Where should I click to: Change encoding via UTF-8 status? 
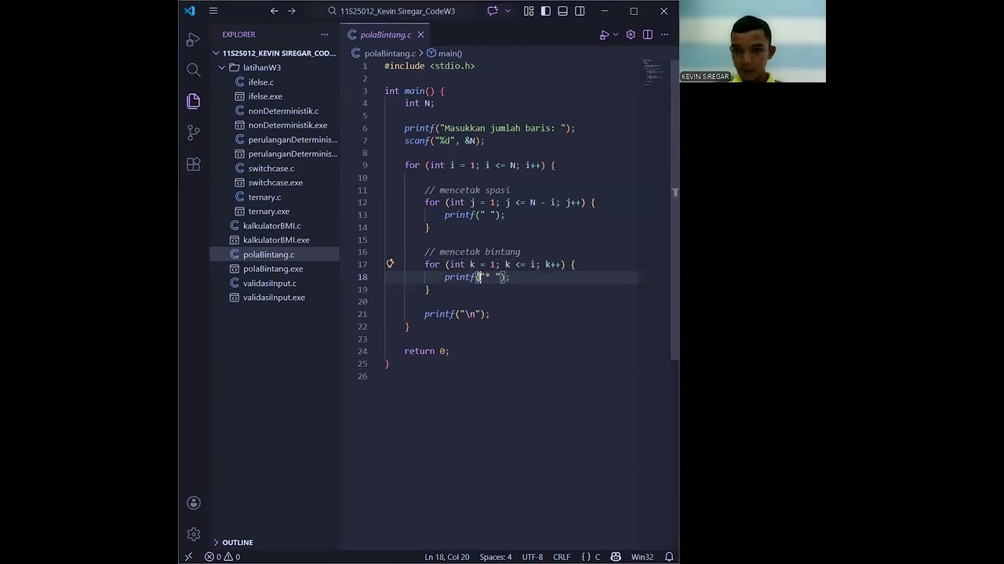pos(533,557)
